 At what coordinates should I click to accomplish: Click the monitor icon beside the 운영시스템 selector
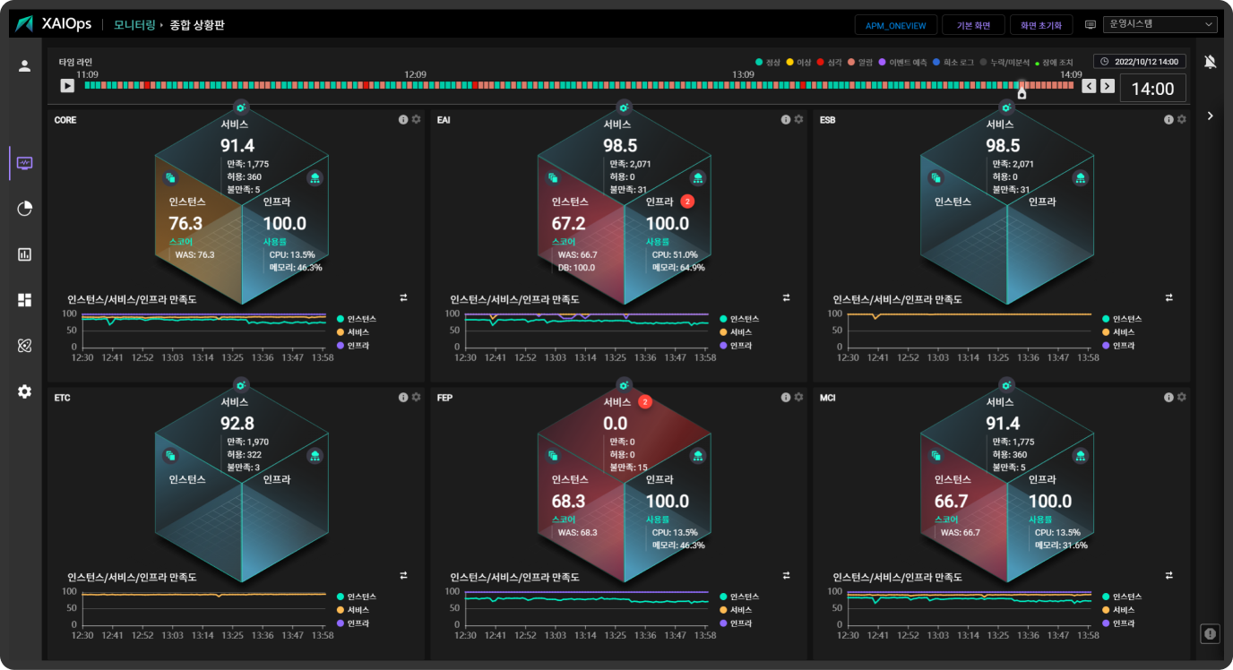[x=1091, y=25]
